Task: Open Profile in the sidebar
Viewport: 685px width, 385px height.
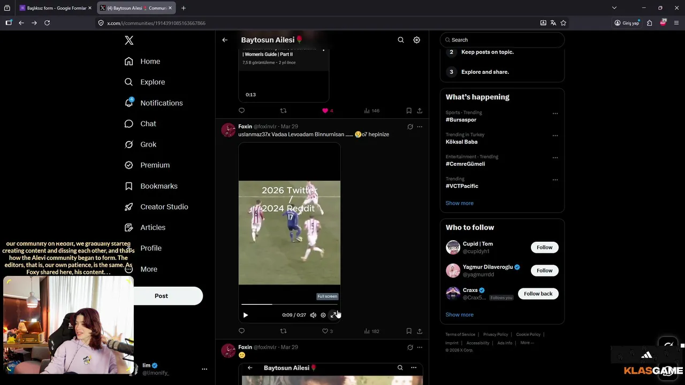Action: [x=151, y=248]
